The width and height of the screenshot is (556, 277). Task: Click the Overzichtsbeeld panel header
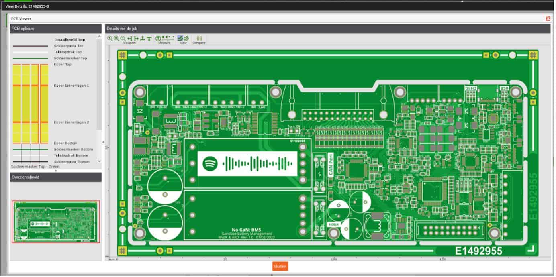[x=56, y=177]
